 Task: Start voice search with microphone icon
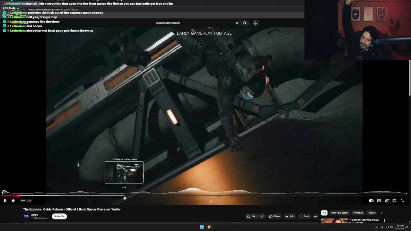tap(255, 23)
